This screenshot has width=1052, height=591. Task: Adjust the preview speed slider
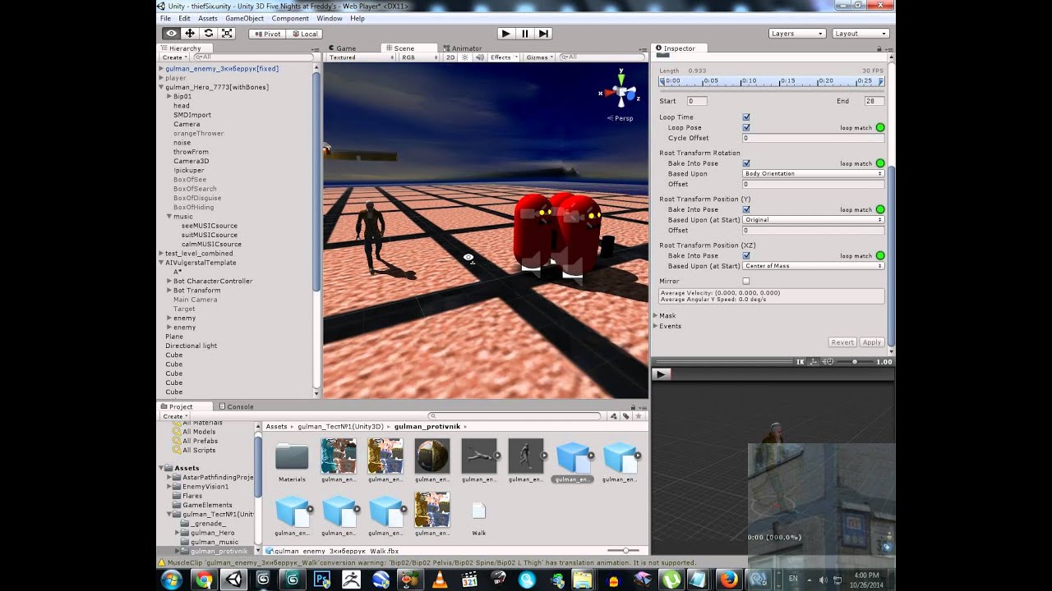[855, 362]
